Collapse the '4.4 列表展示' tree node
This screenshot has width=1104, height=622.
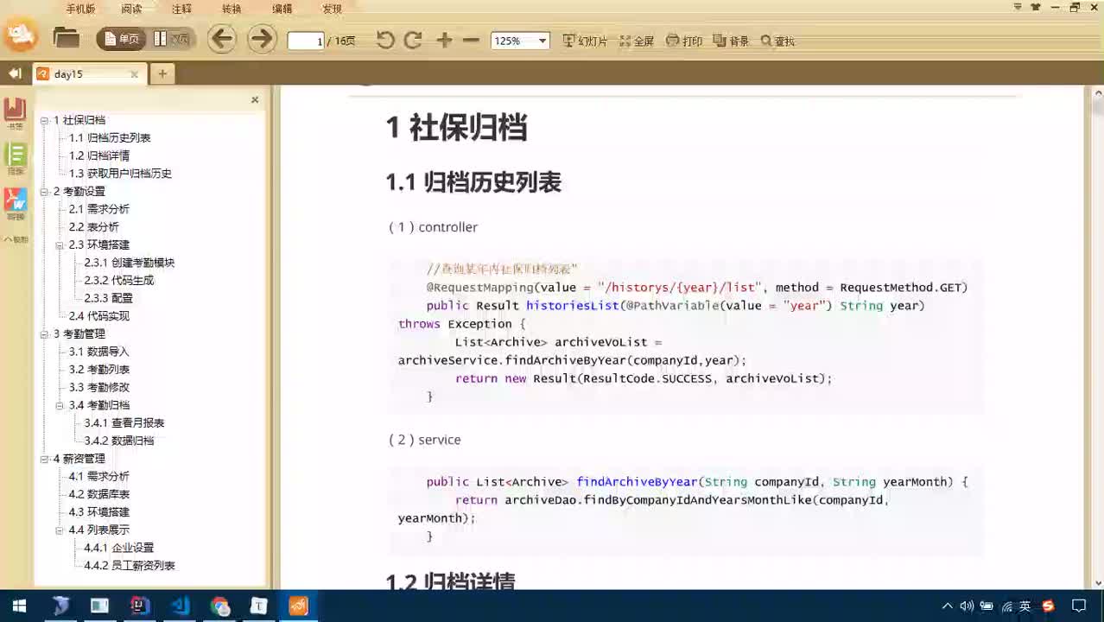tap(60, 530)
